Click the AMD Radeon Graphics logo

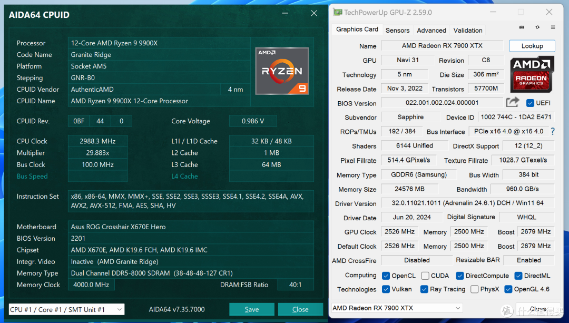click(532, 74)
